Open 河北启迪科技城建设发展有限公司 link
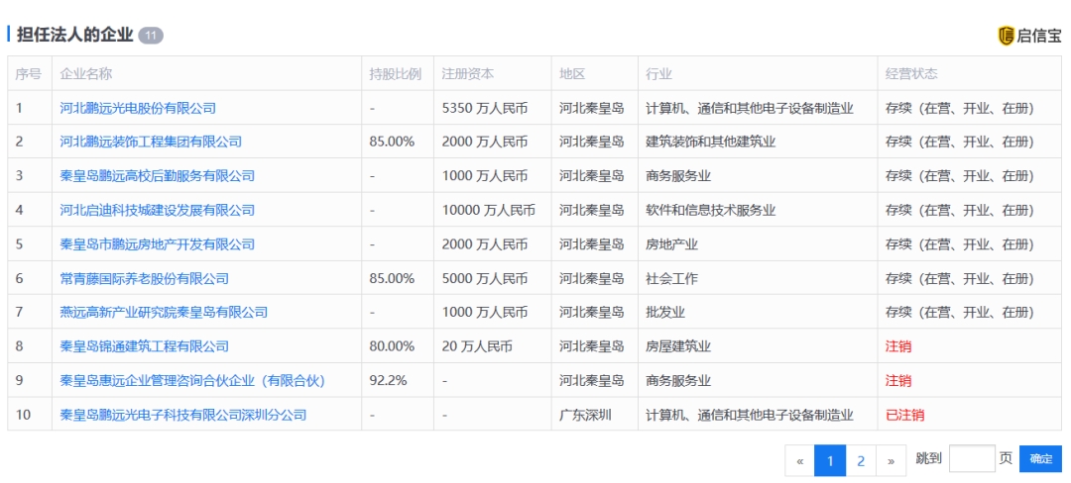The image size is (1071, 483). pos(157,210)
